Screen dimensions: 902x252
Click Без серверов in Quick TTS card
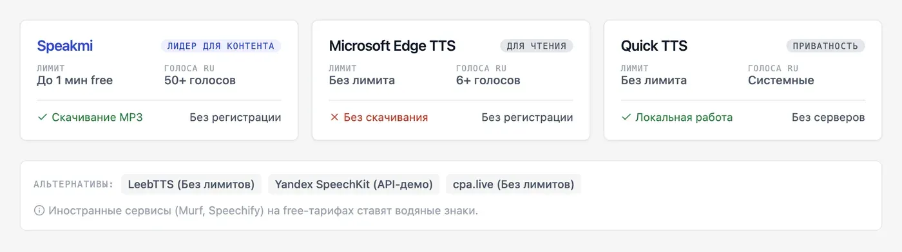[829, 118]
